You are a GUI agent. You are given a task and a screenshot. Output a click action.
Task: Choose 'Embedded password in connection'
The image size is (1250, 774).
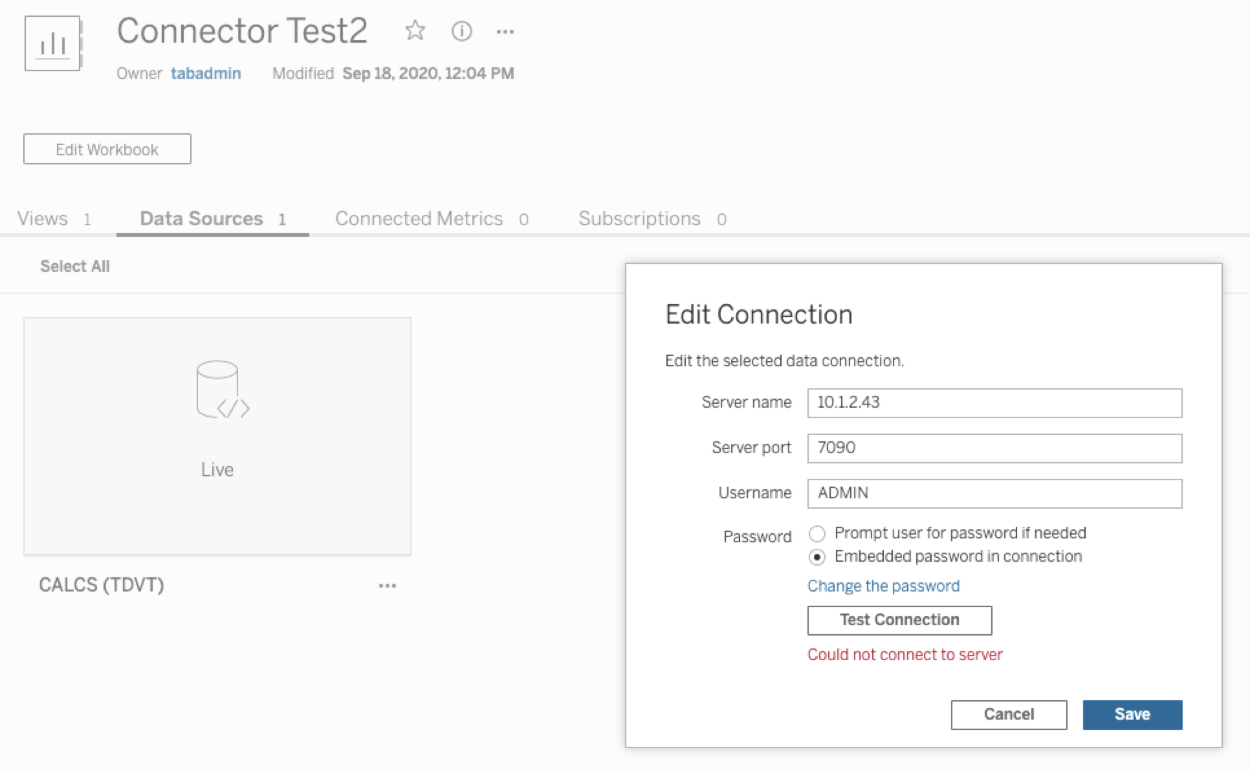click(818, 556)
